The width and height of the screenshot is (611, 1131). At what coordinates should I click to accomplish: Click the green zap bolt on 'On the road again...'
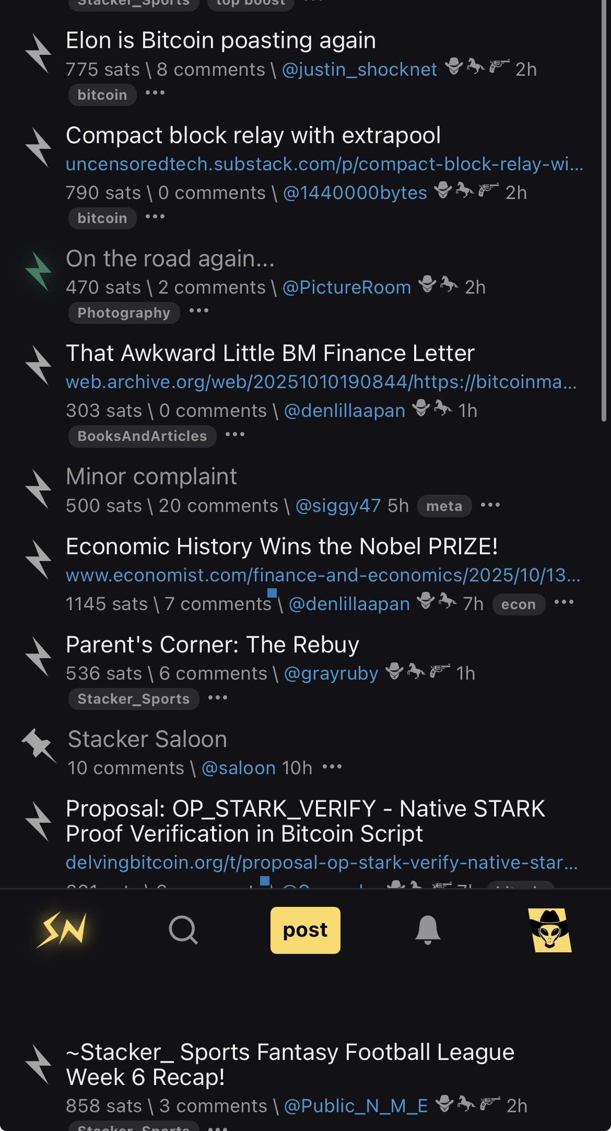pyautogui.click(x=39, y=271)
